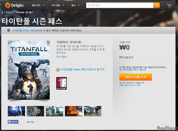Click the 구매 가격 label

coord(125,42)
